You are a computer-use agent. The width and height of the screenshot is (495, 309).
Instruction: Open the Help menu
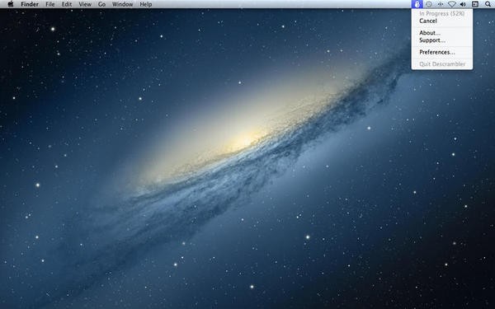146,4
